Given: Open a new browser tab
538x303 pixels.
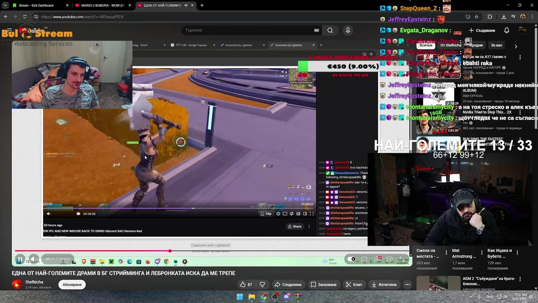Looking at the screenshot, I should click(202, 5).
